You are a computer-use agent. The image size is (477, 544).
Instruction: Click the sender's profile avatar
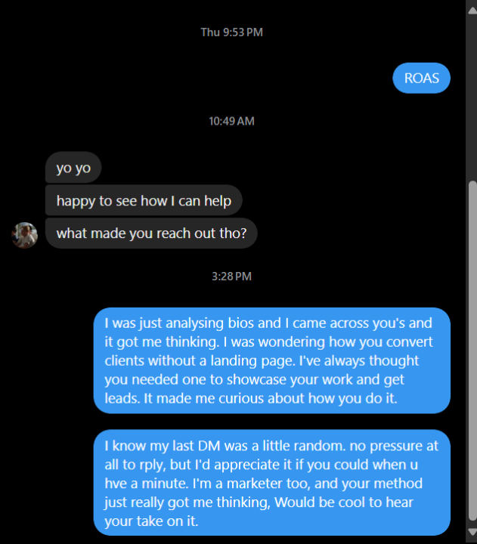pos(25,235)
